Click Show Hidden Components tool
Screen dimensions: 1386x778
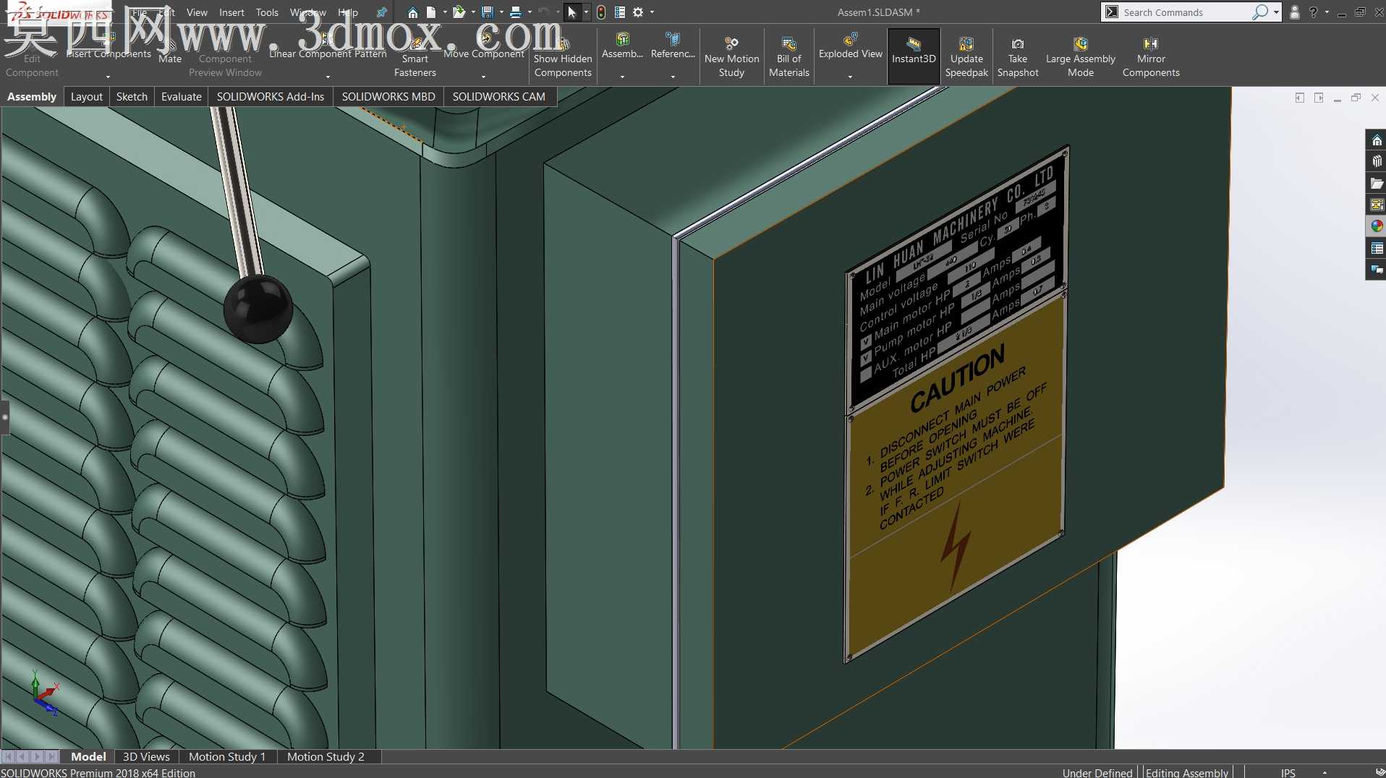coord(563,56)
